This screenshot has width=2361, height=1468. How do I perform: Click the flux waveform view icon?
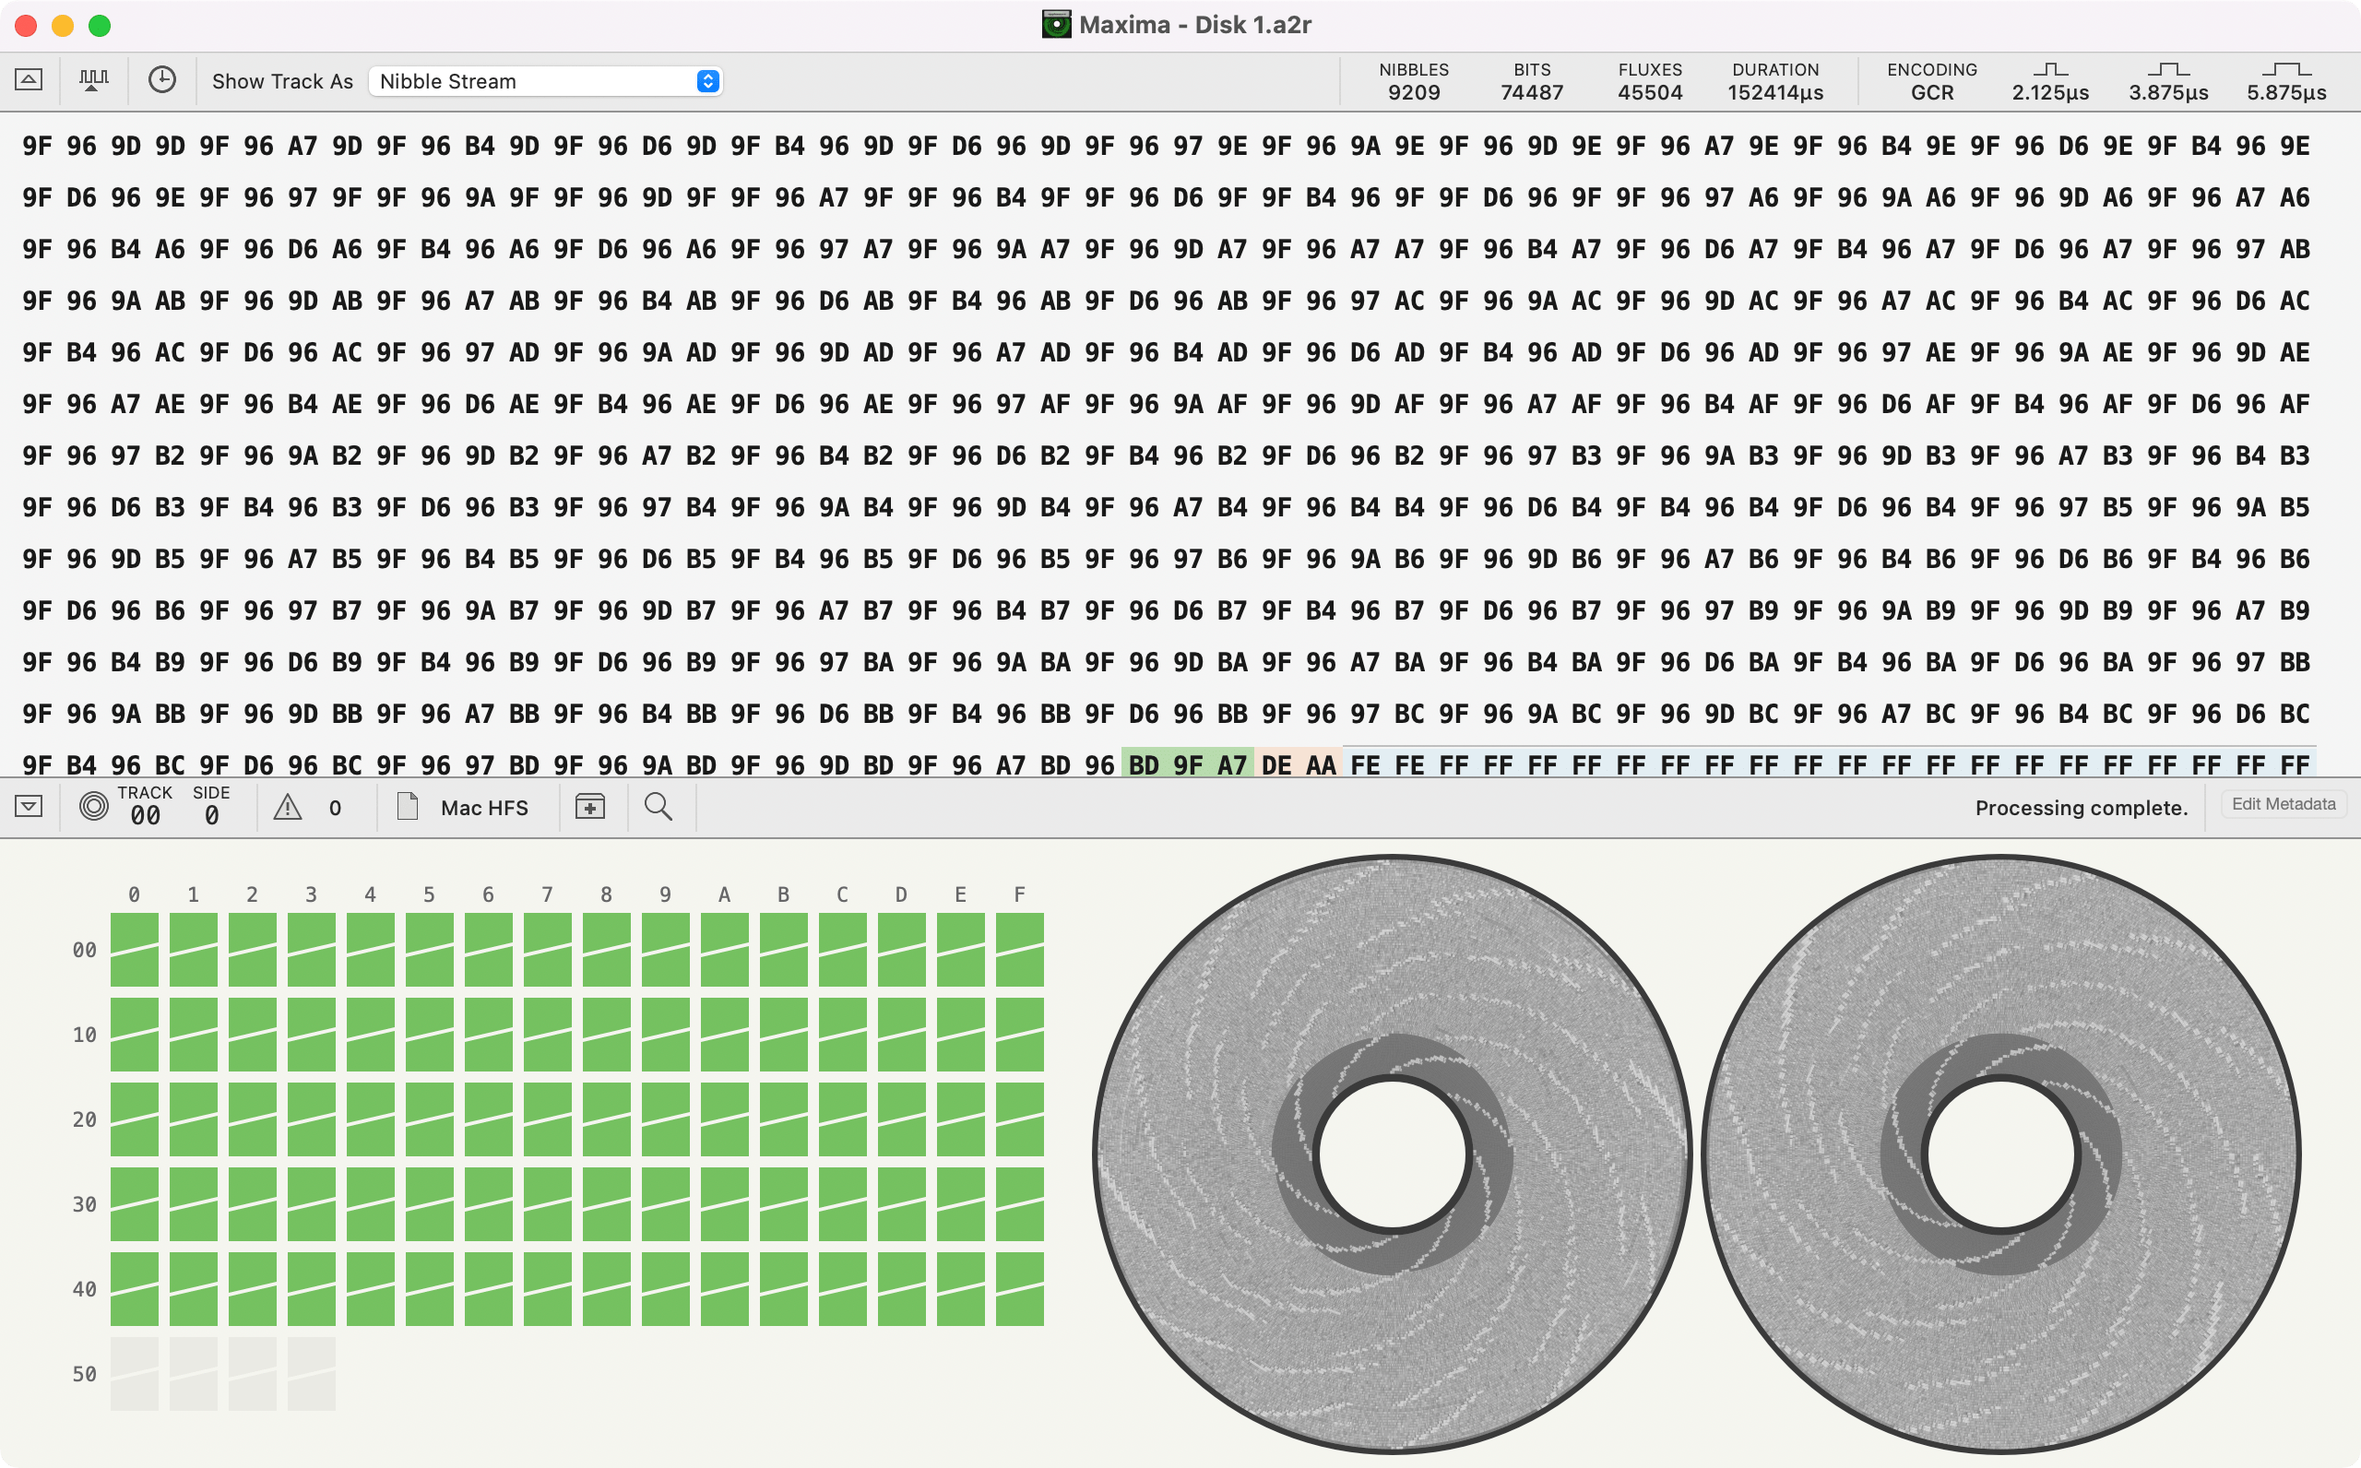click(93, 79)
